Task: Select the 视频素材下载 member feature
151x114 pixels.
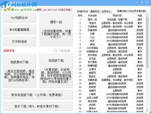Action: click(19, 71)
